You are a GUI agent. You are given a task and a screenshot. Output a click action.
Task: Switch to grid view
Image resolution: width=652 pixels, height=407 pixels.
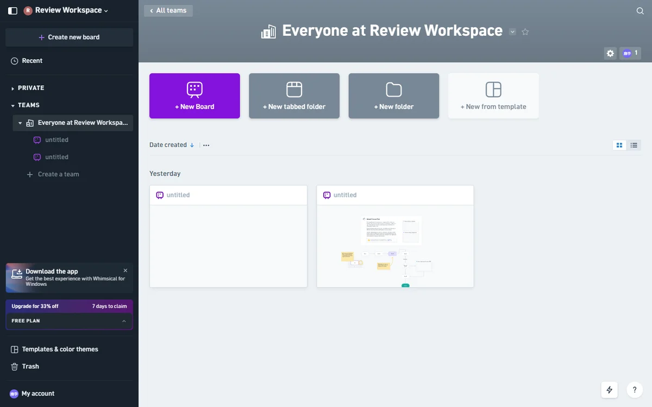click(x=619, y=145)
